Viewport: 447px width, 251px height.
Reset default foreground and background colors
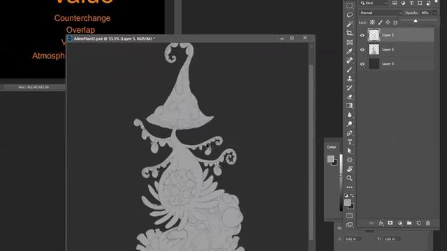[x=346, y=195]
